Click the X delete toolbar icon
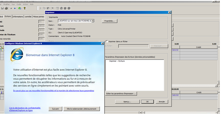 click(x=53, y=8)
